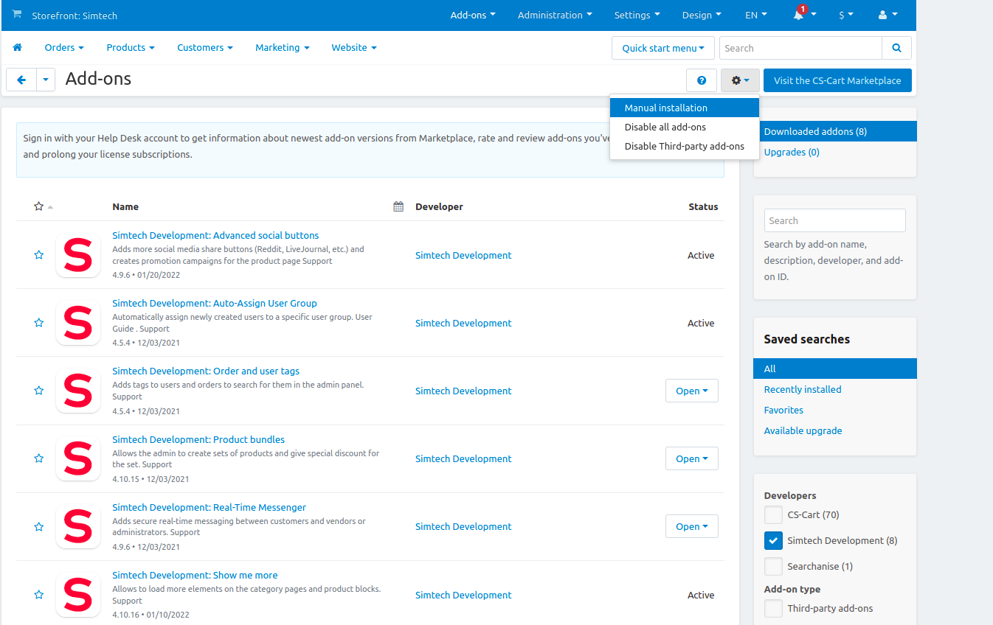Open the help question mark icon
The width and height of the screenshot is (993, 625).
point(702,80)
